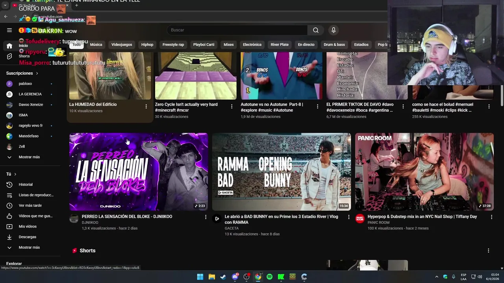This screenshot has width=504, height=283.
Task: Select the Videojuegos filter chip
Action: pyautogui.click(x=122, y=45)
